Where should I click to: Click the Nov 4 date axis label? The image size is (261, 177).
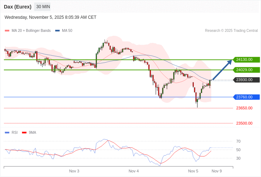pos(133,171)
